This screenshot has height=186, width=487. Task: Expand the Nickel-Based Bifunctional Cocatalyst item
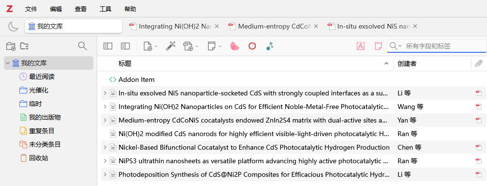point(105,147)
